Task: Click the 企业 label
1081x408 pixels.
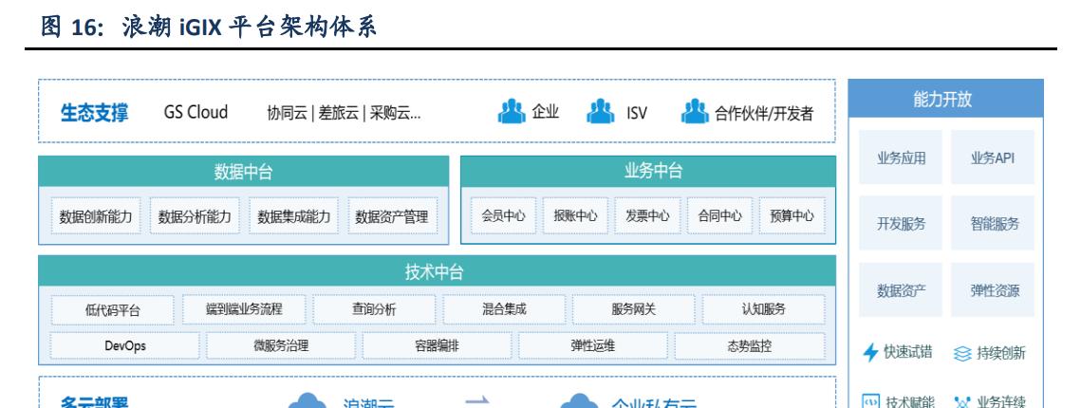Action: tap(546, 112)
